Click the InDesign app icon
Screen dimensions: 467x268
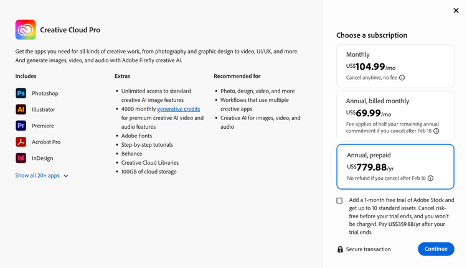tap(21, 158)
